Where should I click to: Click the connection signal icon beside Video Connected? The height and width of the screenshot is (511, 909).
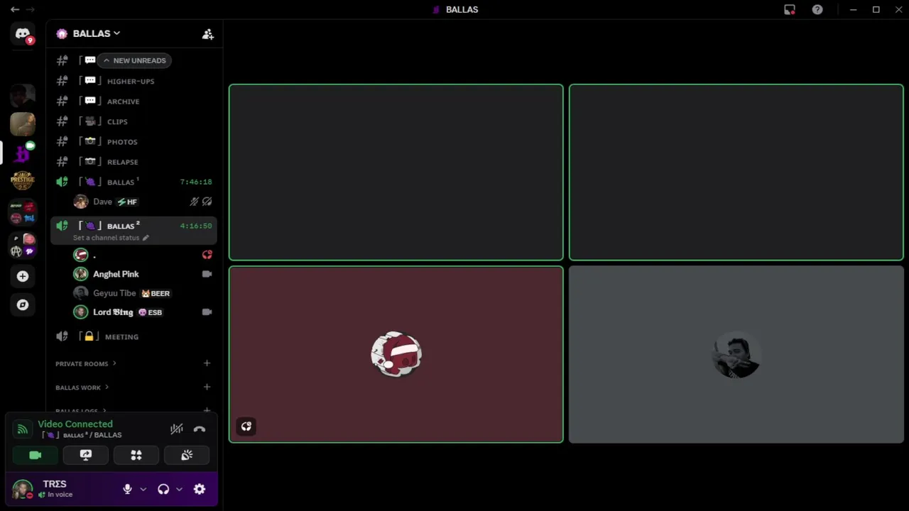pos(23,429)
